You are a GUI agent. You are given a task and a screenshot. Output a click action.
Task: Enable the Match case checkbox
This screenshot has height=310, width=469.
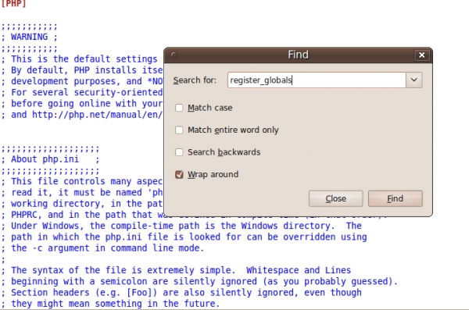179,108
